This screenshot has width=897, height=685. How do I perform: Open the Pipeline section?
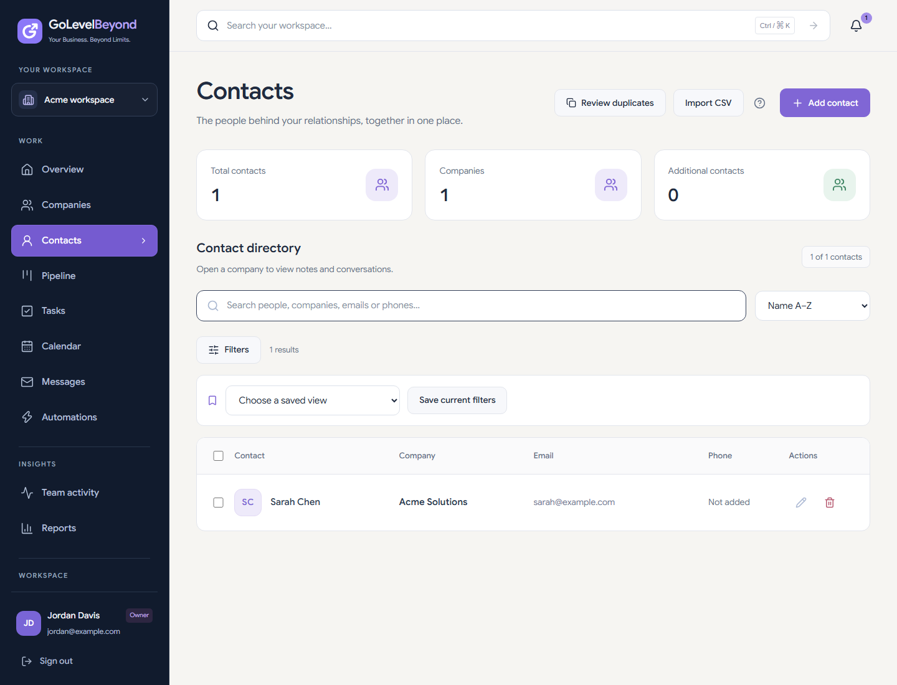pos(84,276)
